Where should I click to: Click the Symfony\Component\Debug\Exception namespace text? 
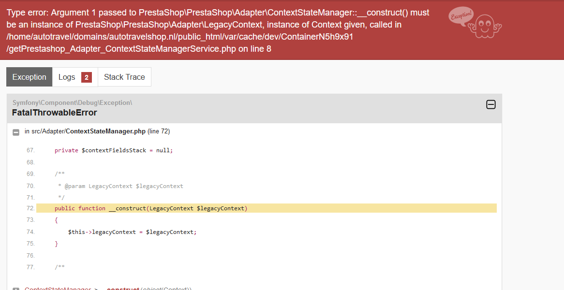click(x=72, y=102)
